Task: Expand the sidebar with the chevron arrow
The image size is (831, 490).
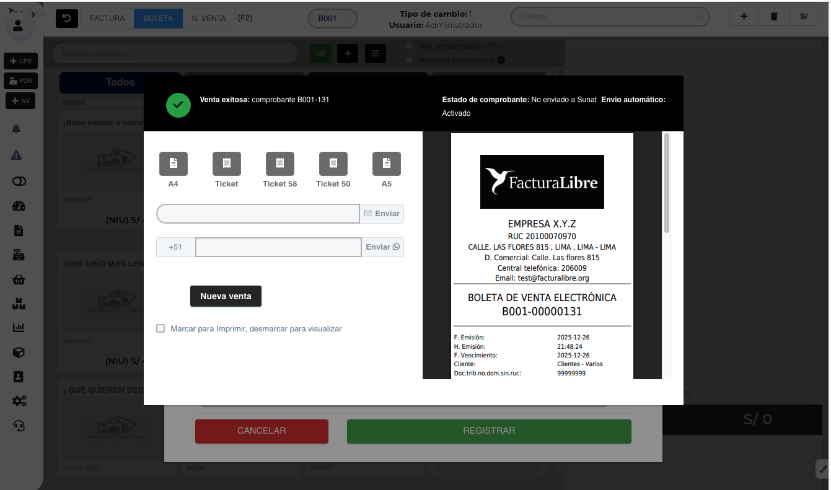Action: pyautogui.click(x=33, y=14)
